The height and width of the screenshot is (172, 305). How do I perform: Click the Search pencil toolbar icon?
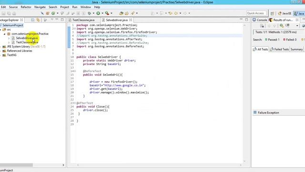coord(132,13)
